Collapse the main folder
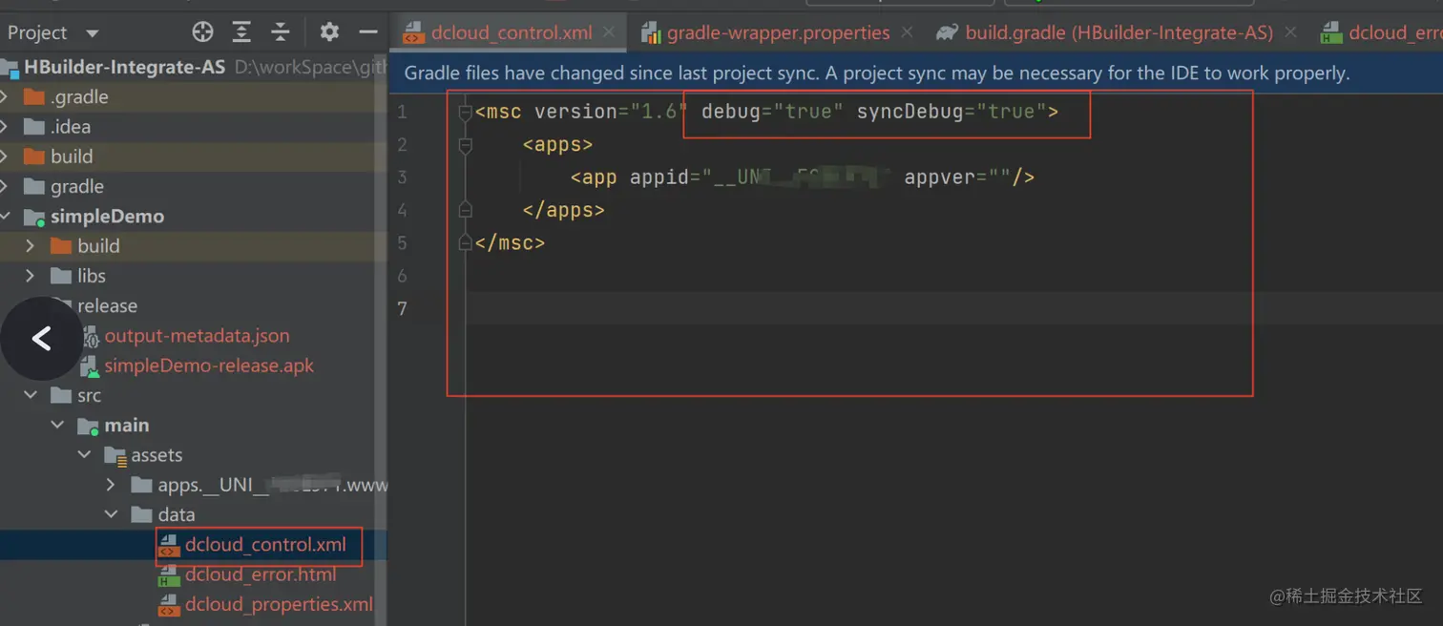 pyautogui.click(x=57, y=426)
